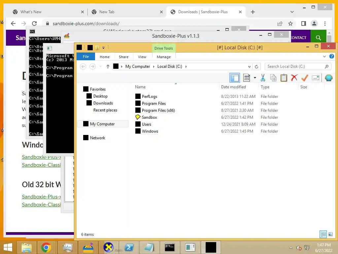
Task: Go up one folder level in Explorer
Action: [108, 66]
